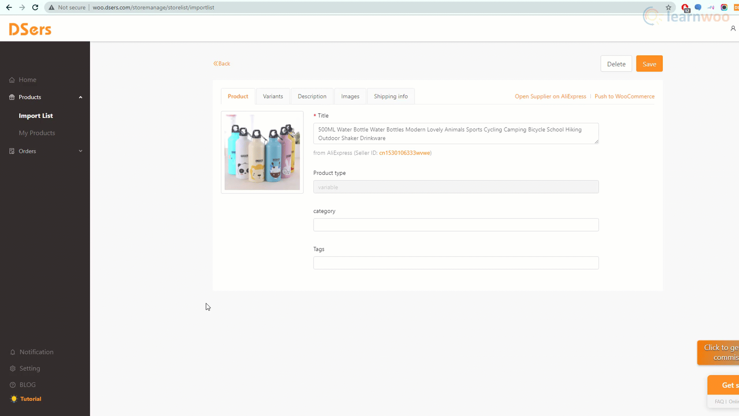739x416 pixels.
Task: Click the DSers logo
Action: (x=30, y=29)
